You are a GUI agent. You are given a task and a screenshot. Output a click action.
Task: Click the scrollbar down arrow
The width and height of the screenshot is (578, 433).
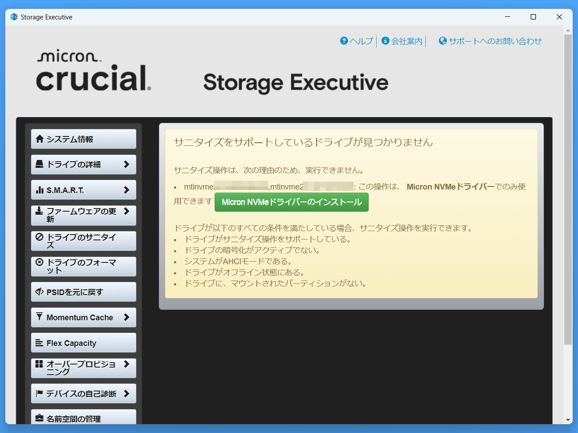pos(568,420)
